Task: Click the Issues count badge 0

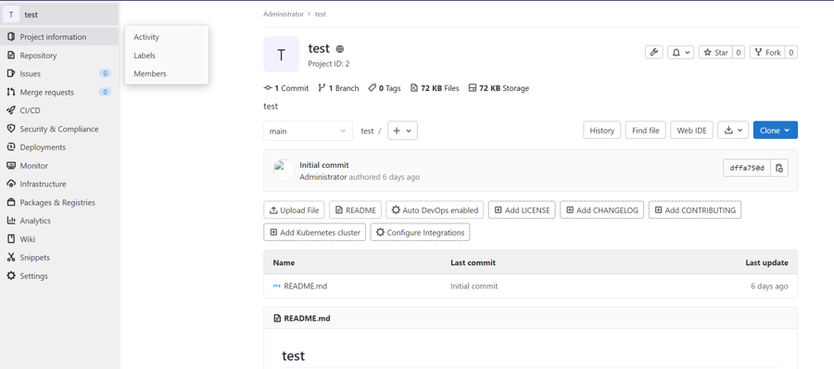Action: [106, 73]
